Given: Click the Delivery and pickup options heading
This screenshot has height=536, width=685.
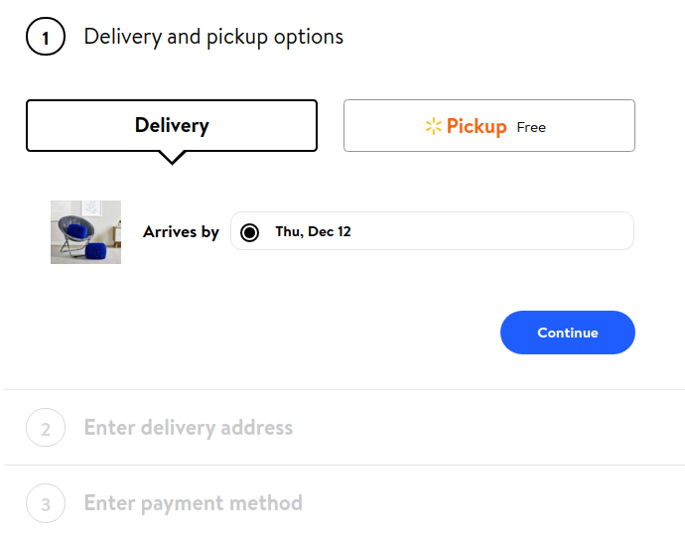Looking at the screenshot, I should pyautogui.click(x=213, y=37).
